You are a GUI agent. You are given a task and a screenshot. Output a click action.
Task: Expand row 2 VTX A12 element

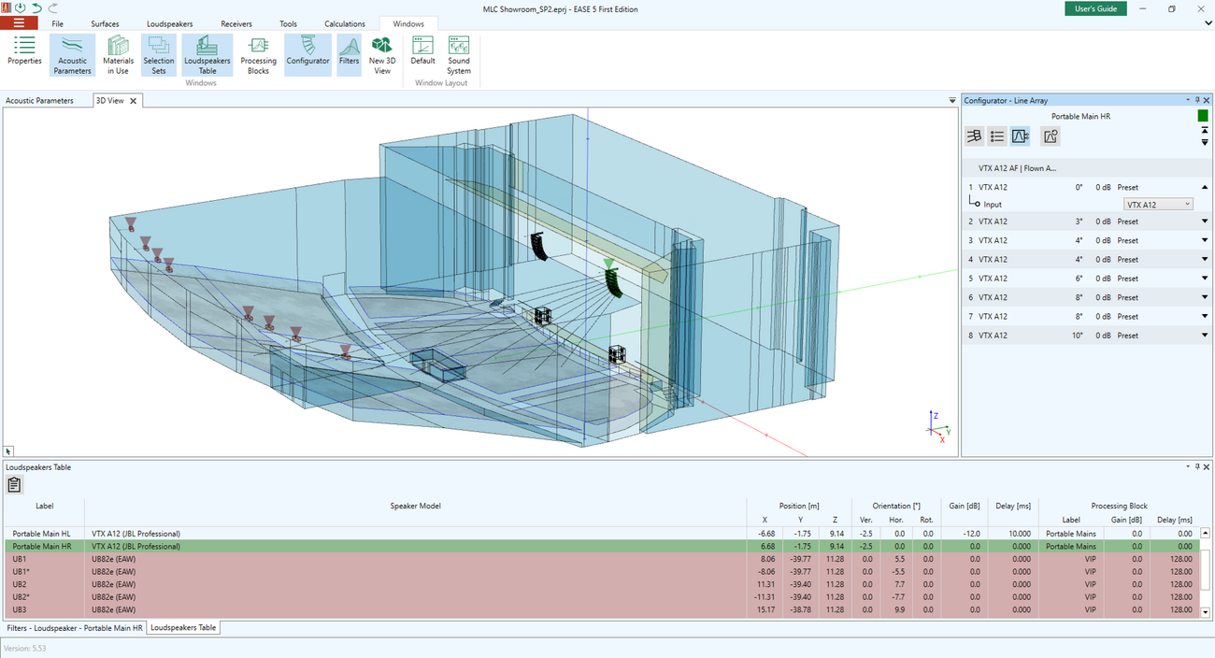point(1205,222)
